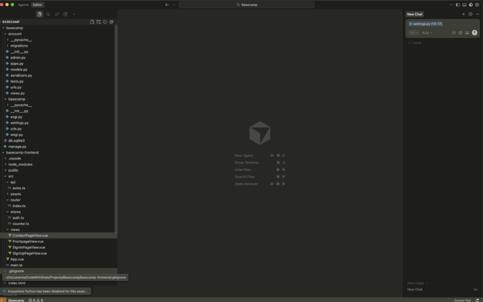Screen dimensions: 483x302
Task: Expand the node_modules folder
Action: pos(20,164)
